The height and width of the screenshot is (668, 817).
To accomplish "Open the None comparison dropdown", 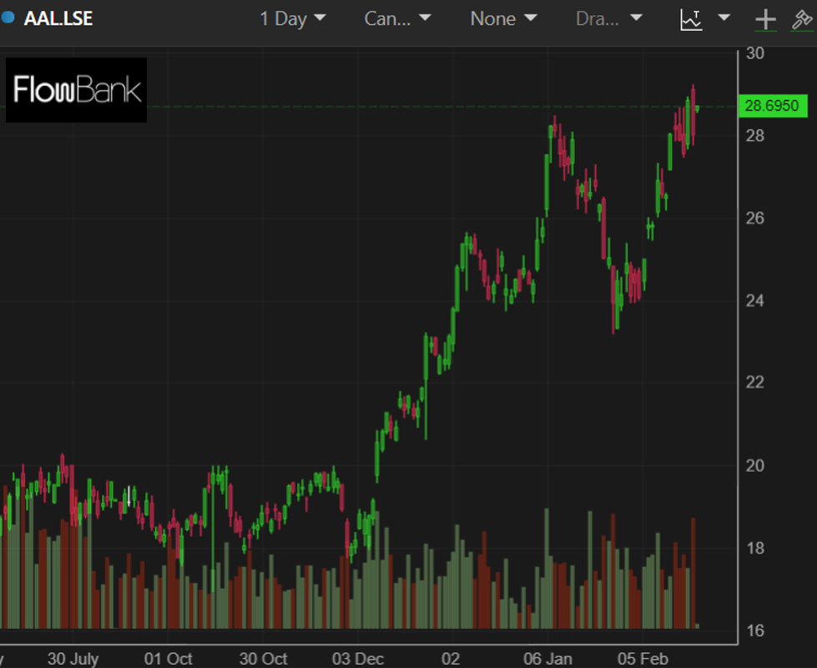I will 503,18.
